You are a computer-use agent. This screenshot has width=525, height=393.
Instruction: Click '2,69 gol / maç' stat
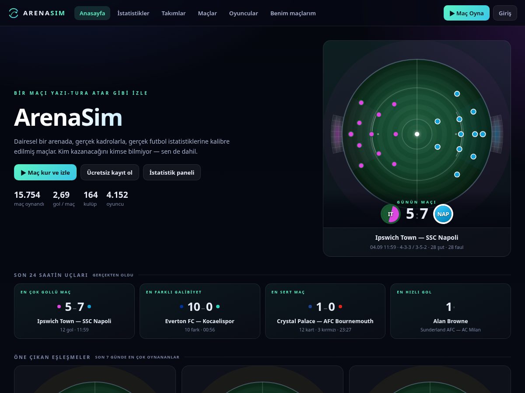coord(64,199)
